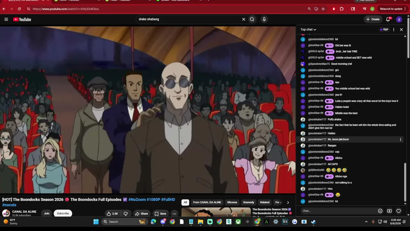Screen dimensions: 410x231
Task: Select the Sitcoms filter chip
Action: [232, 202]
